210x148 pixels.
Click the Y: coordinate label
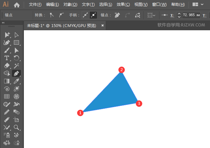point(205,16)
